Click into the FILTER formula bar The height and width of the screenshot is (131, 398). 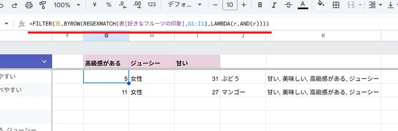212,24
